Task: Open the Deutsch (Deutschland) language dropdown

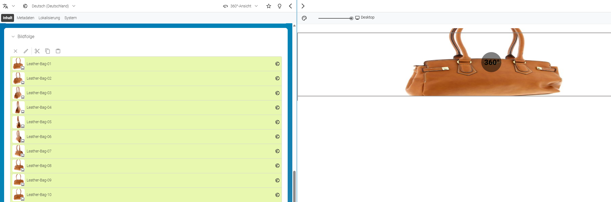Action: (49, 6)
